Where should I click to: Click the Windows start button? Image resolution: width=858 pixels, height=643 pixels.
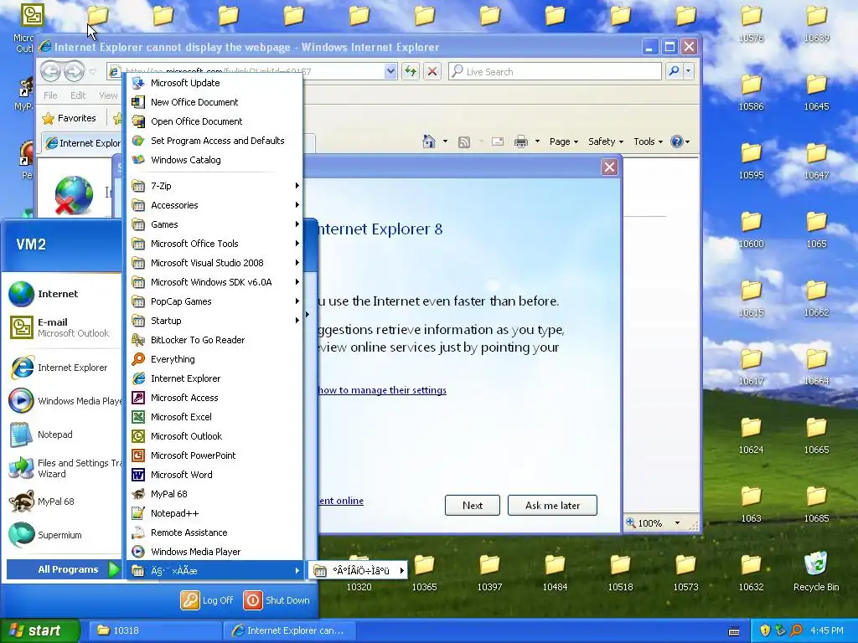[39, 630]
